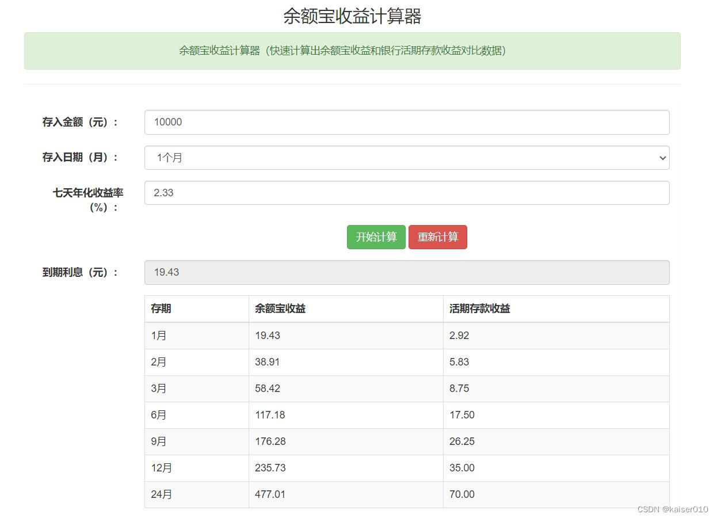Click the 到期利息（元） label

point(80,272)
